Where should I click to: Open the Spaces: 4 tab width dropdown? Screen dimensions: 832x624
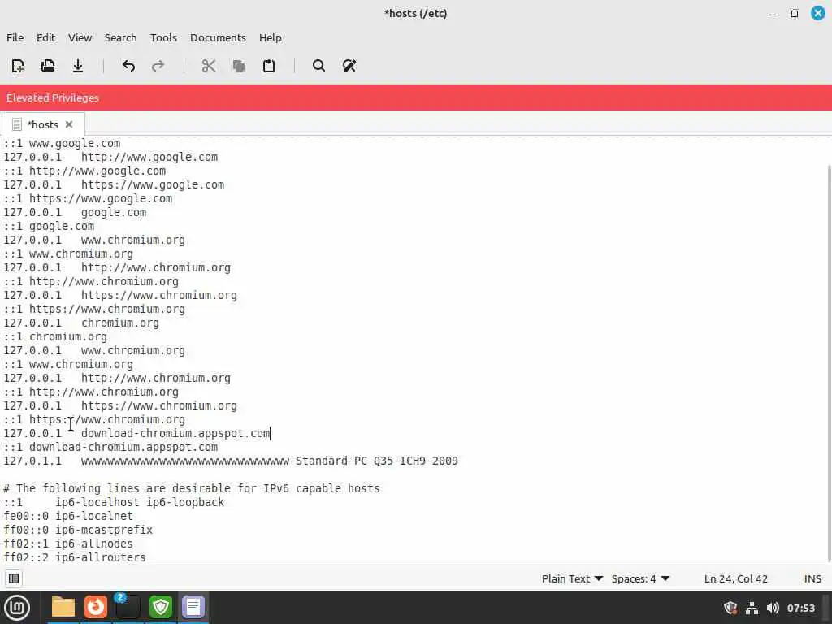(640, 578)
